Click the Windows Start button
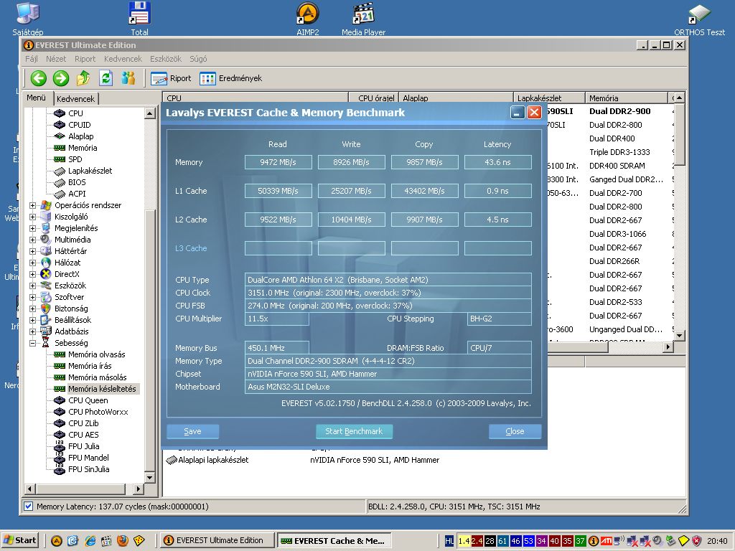The width and height of the screenshot is (735, 551). click(19, 540)
